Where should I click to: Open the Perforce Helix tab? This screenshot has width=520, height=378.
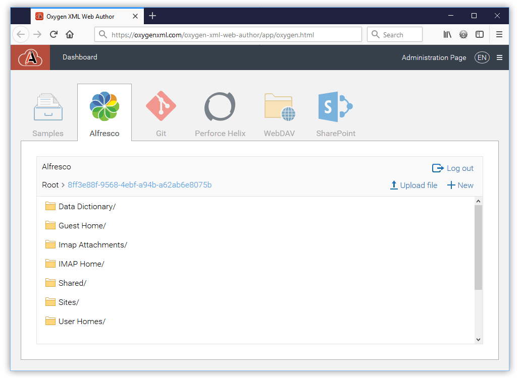point(220,114)
